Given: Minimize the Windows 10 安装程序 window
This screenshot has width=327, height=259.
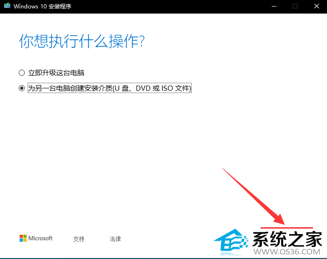Looking at the screenshot, I should 274,6.
